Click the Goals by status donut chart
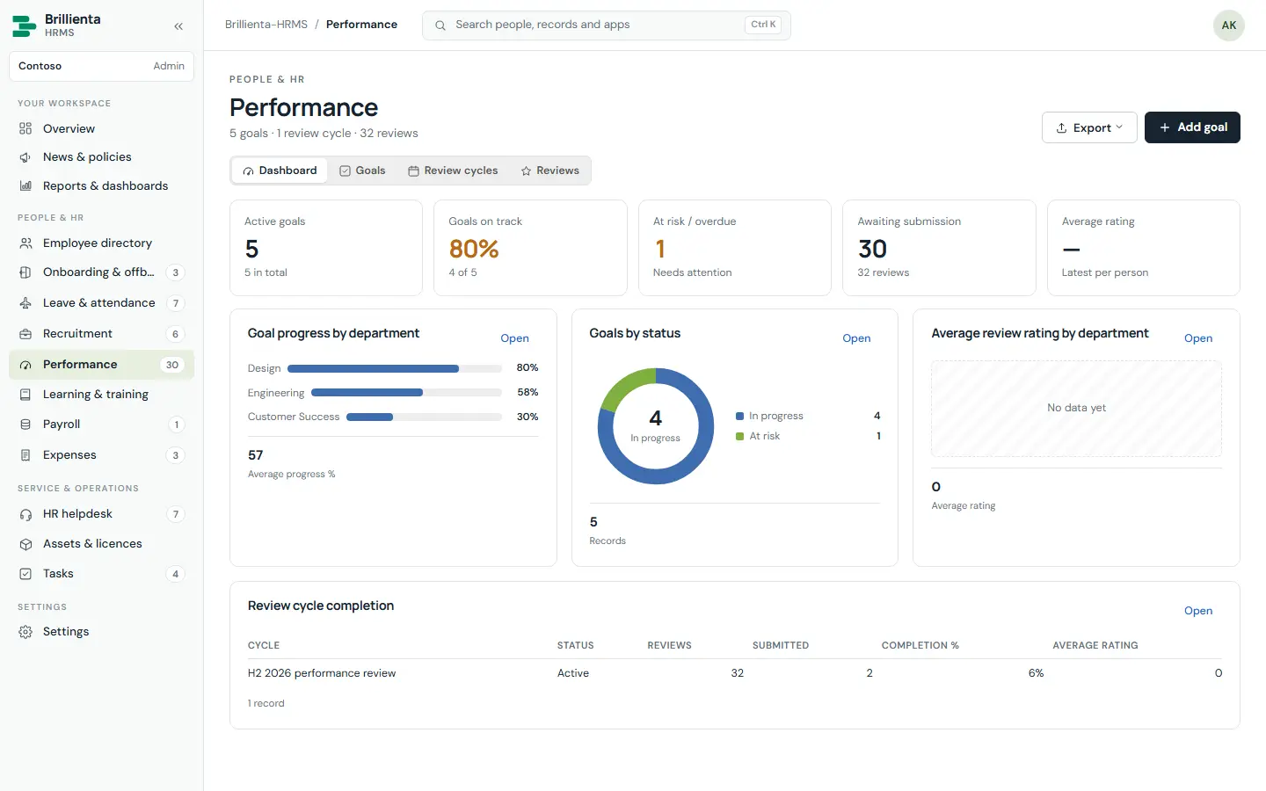 [656, 426]
